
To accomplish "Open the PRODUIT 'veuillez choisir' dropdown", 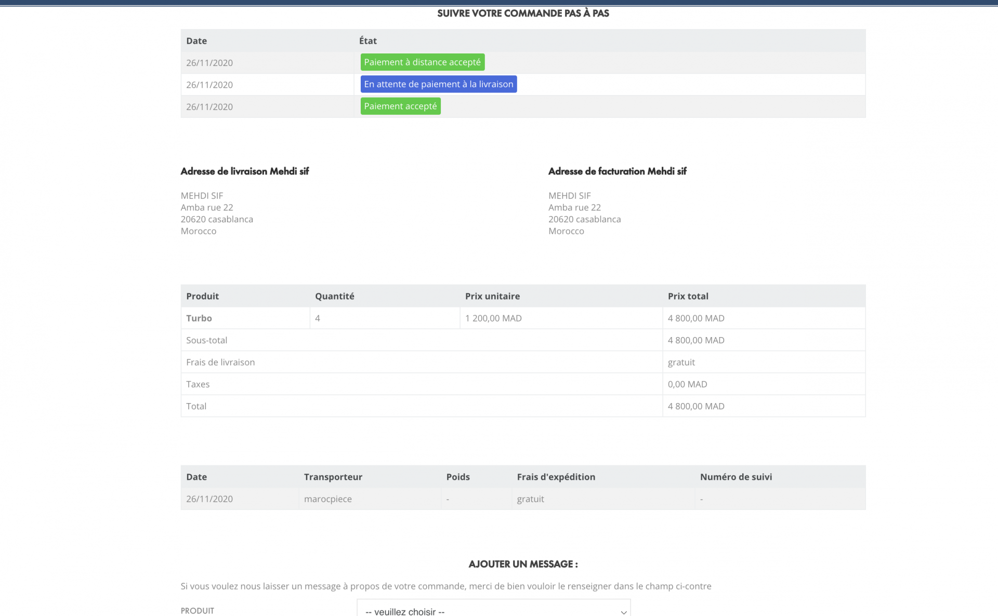I will coord(493,608).
